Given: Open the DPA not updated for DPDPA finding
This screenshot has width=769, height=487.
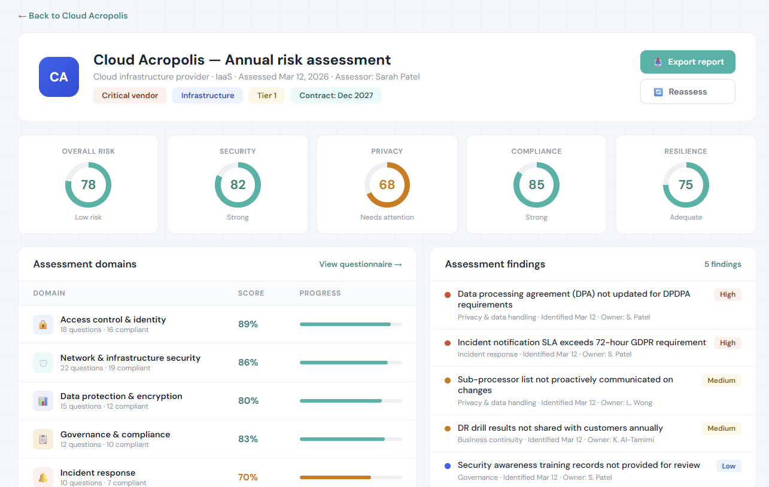Looking at the screenshot, I should click(593, 305).
